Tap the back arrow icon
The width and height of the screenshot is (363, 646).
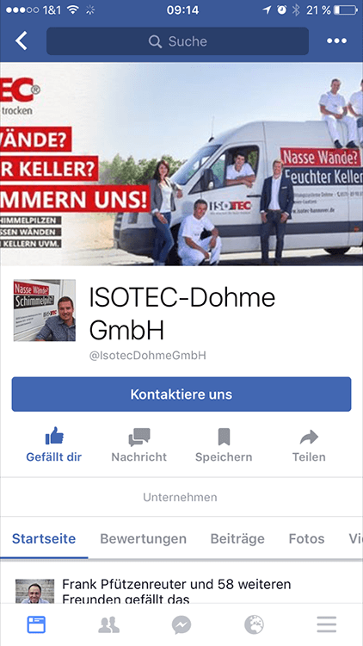point(21,40)
